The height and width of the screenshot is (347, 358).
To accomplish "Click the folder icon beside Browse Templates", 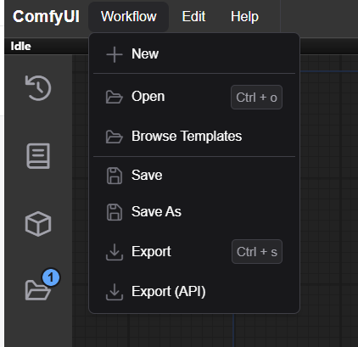I will [115, 137].
